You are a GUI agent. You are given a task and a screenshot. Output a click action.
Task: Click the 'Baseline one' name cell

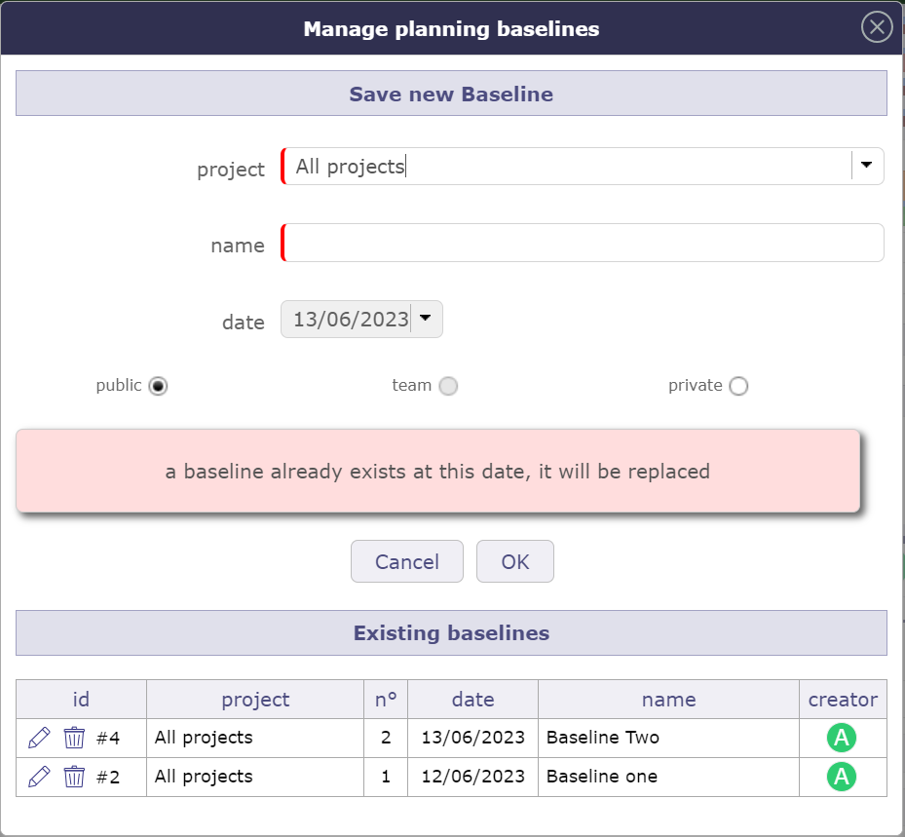[x=668, y=777]
